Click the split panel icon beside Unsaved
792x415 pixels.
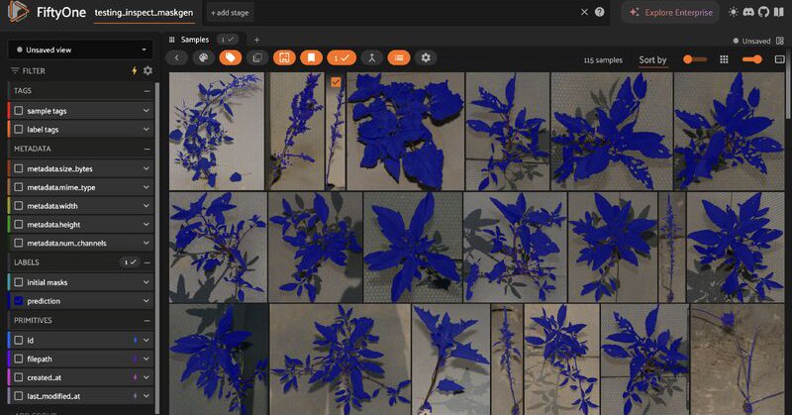(x=780, y=41)
